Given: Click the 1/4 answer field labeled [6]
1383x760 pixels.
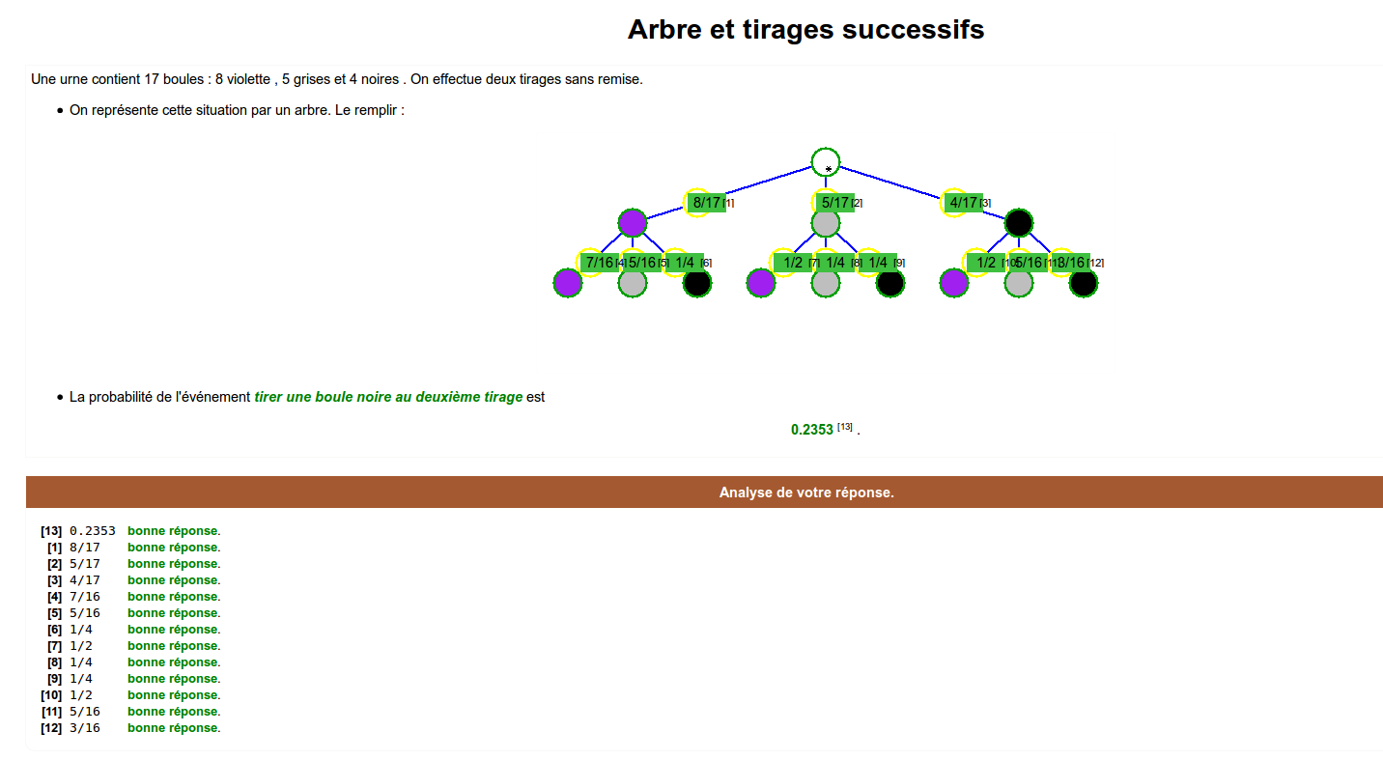Looking at the screenshot, I should coord(685,263).
